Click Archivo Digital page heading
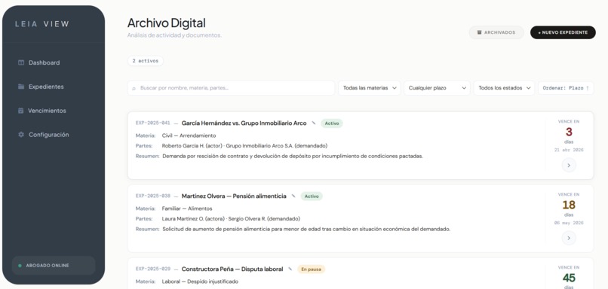The height and width of the screenshot is (289, 608). pos(167,23)
